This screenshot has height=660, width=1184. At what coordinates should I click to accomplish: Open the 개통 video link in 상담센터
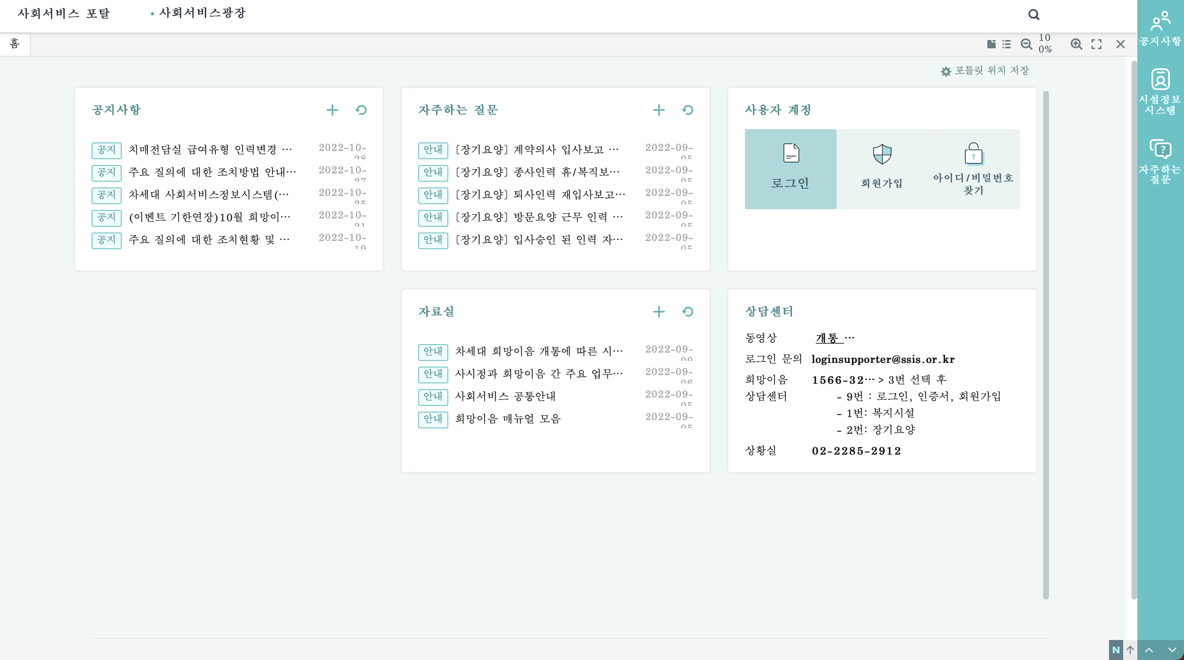click(x=827, y=338)
